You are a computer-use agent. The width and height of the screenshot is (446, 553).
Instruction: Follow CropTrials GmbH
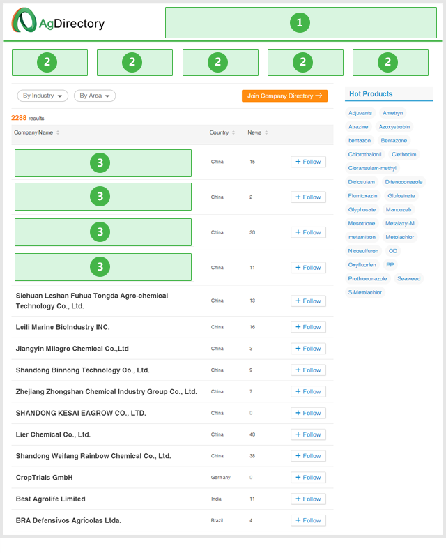point(308,478)
